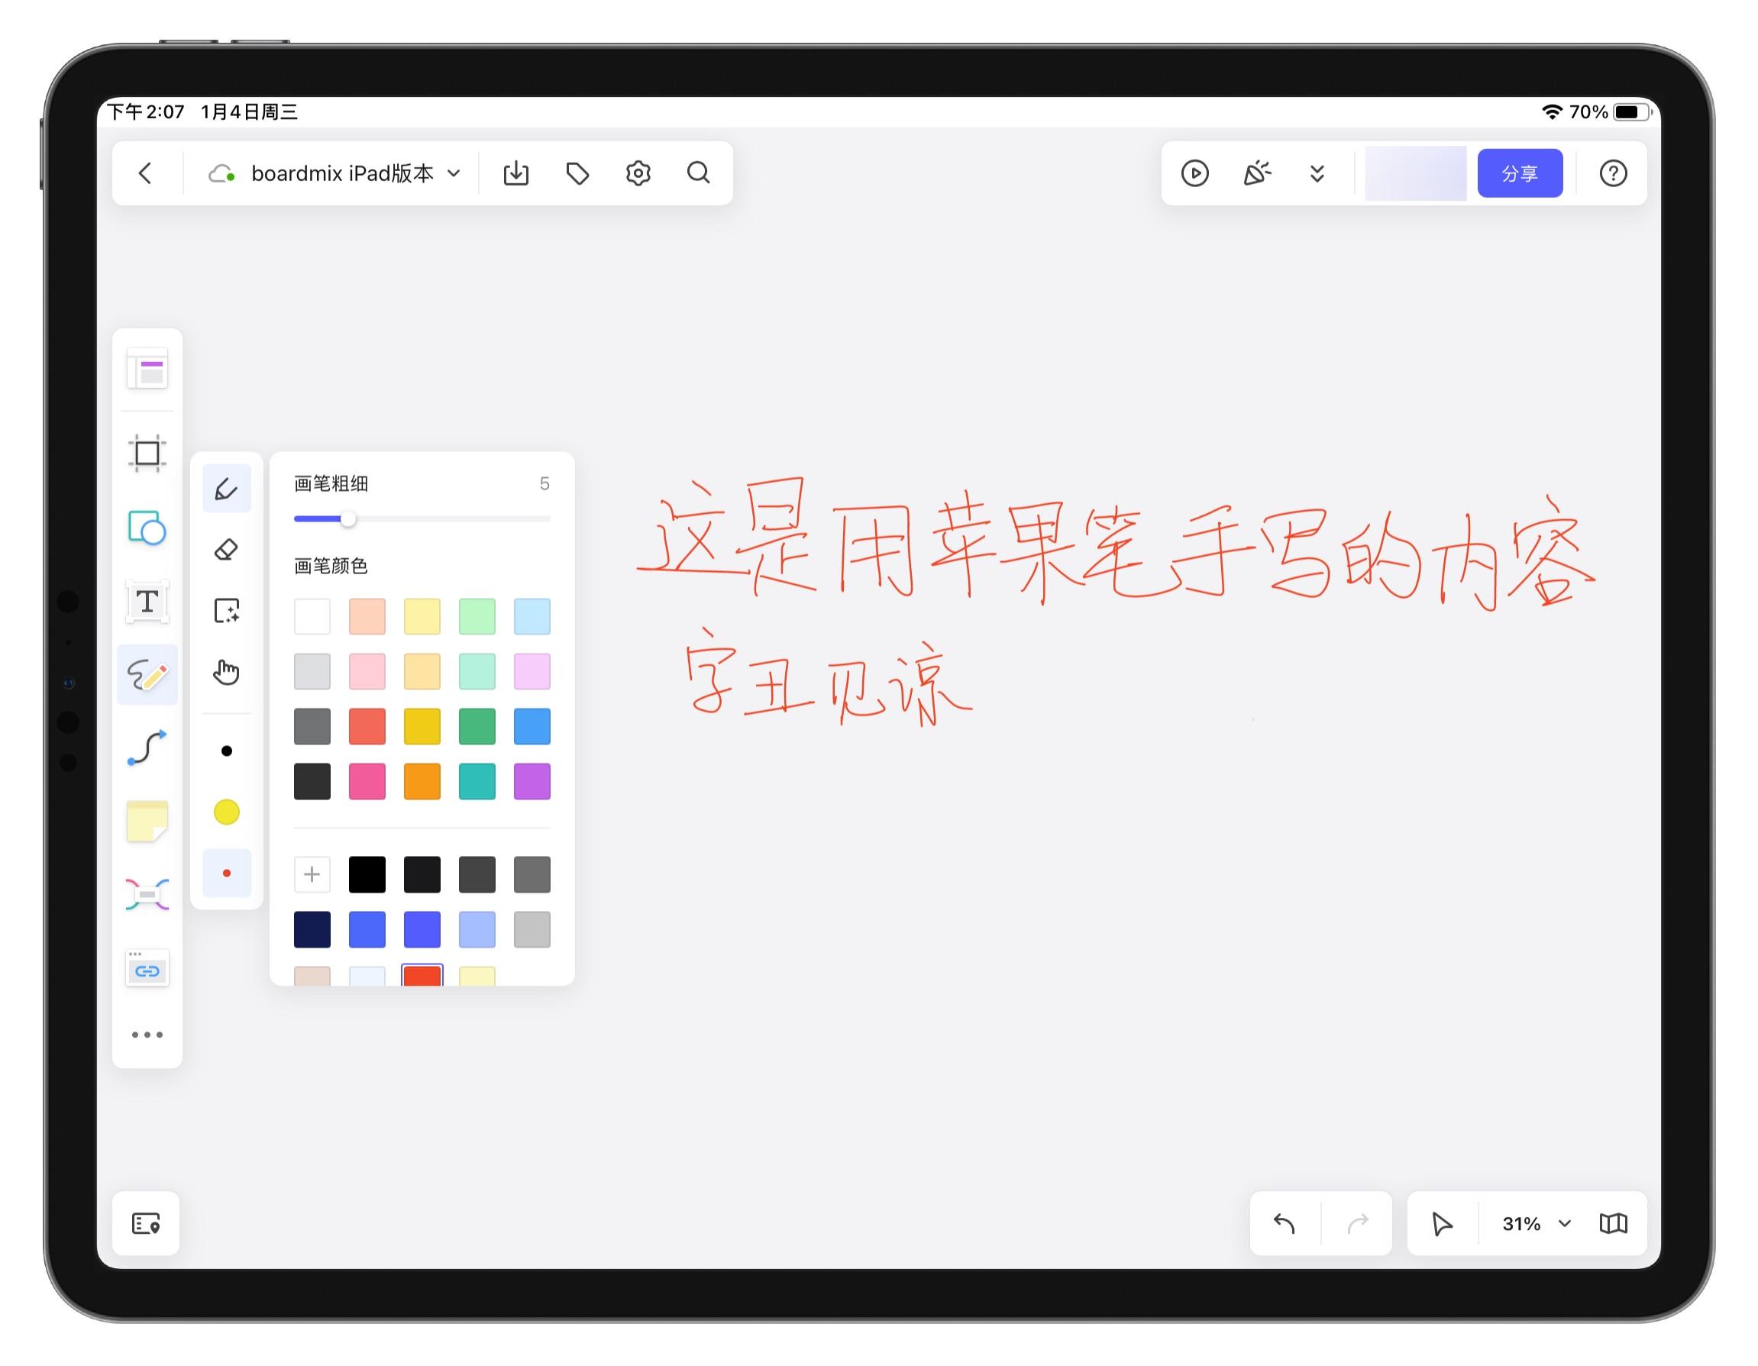Screen dimensions: 1758x1366
Task: Open the settings gear menu
Action: click(x=638, y=173)
